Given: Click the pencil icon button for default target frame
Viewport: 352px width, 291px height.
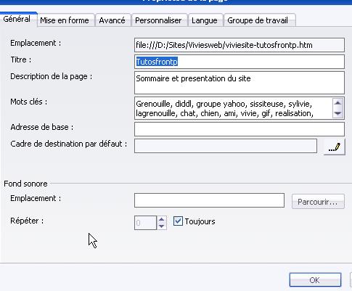Looking at the screenshot, I should 334,147.
